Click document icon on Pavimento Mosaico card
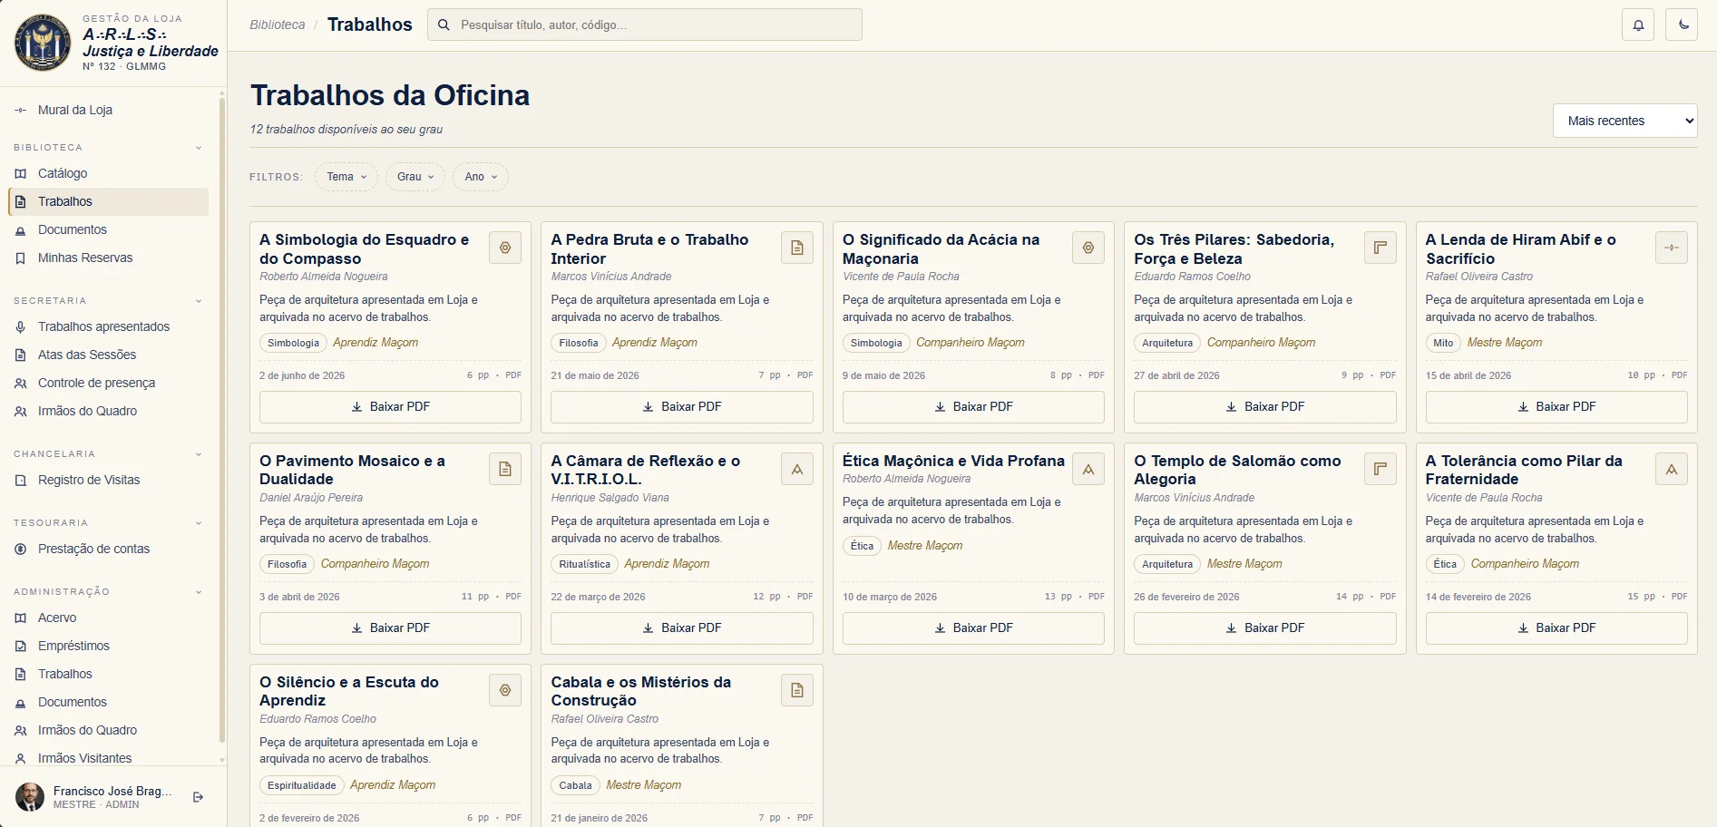This screenshot has height=827, width=1717. 505,469
